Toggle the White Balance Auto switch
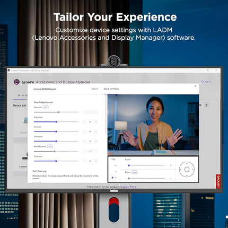Viewport: 228px width, 228px height. click(x=50, y=146)
